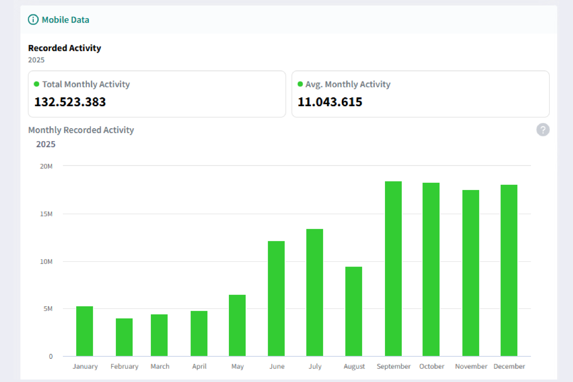This screenshot has width=573, height=382.
Task: Click the May axis label
Action: coord(238,366)
